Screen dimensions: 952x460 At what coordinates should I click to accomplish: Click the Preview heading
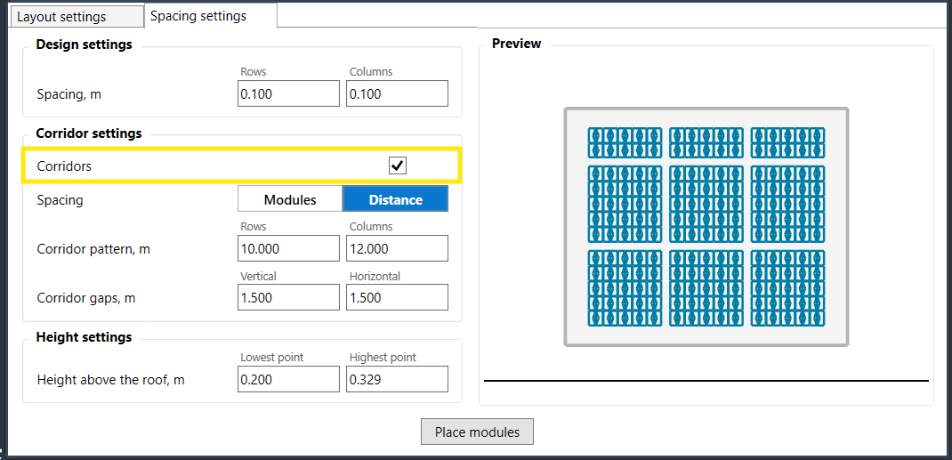pyautogui.click(x=516, y=44)
